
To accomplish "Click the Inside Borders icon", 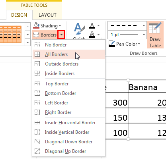I will tap(37, 73).
